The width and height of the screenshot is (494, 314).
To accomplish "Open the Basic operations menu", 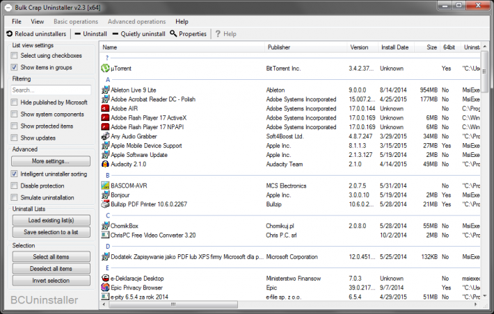I will (x=76, y=22).
